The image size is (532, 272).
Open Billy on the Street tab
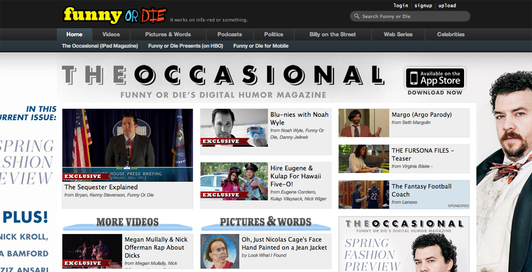[333, 35]
